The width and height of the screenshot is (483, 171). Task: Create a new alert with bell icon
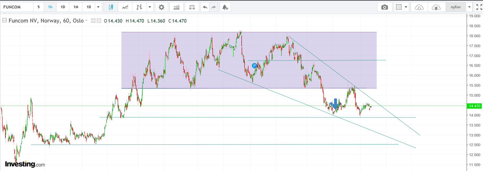point(225,7)
